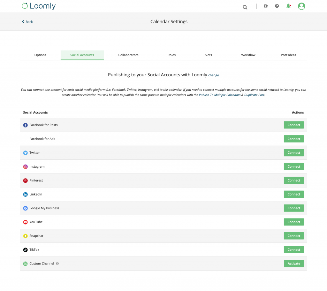The height and width of the screenshot is (291, 327).
Task: Click the TikTok icon
Action: 25,249
